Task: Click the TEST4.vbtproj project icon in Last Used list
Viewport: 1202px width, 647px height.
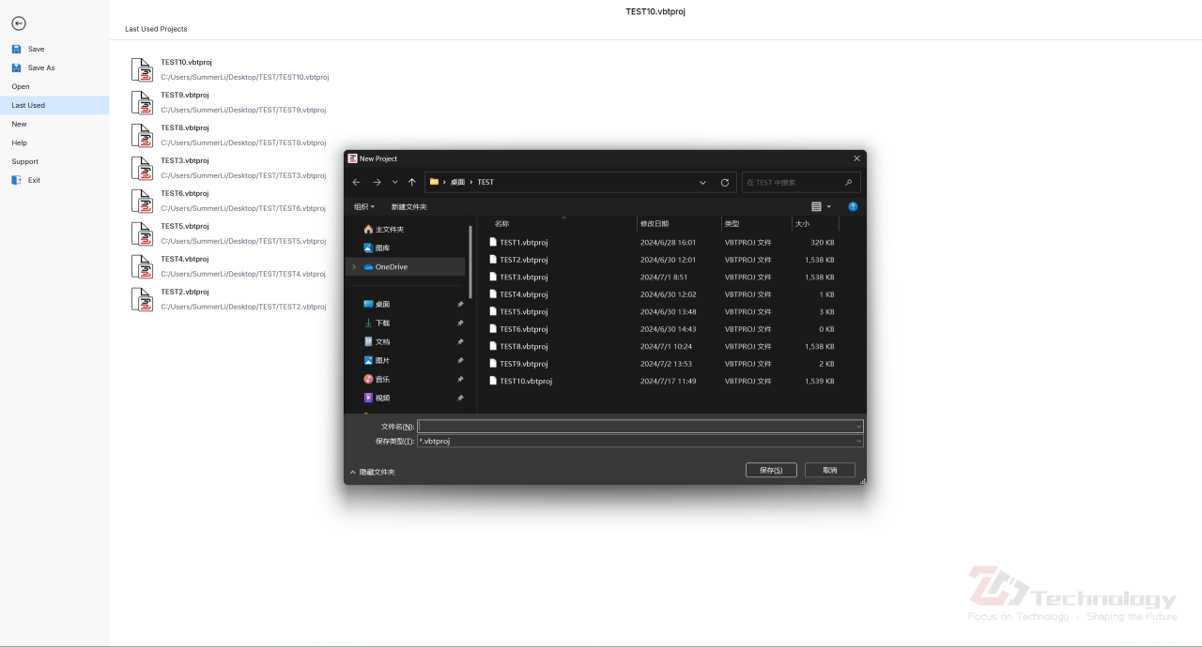Action: click(x=142, y=266)
